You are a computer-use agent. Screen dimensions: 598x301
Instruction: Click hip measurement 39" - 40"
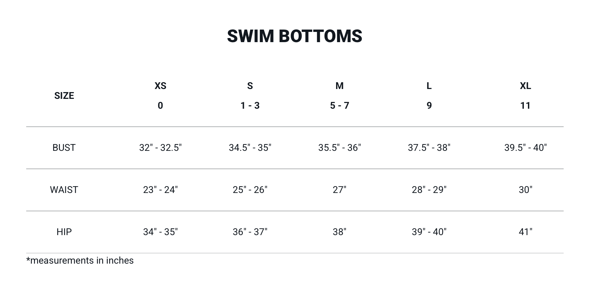(x=429, y=232)
